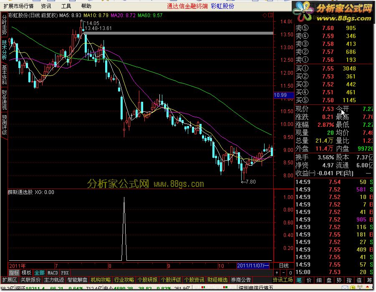376x292 pixels.
Task: Select the 模板 tab
Action: click(x=26, y=273)
